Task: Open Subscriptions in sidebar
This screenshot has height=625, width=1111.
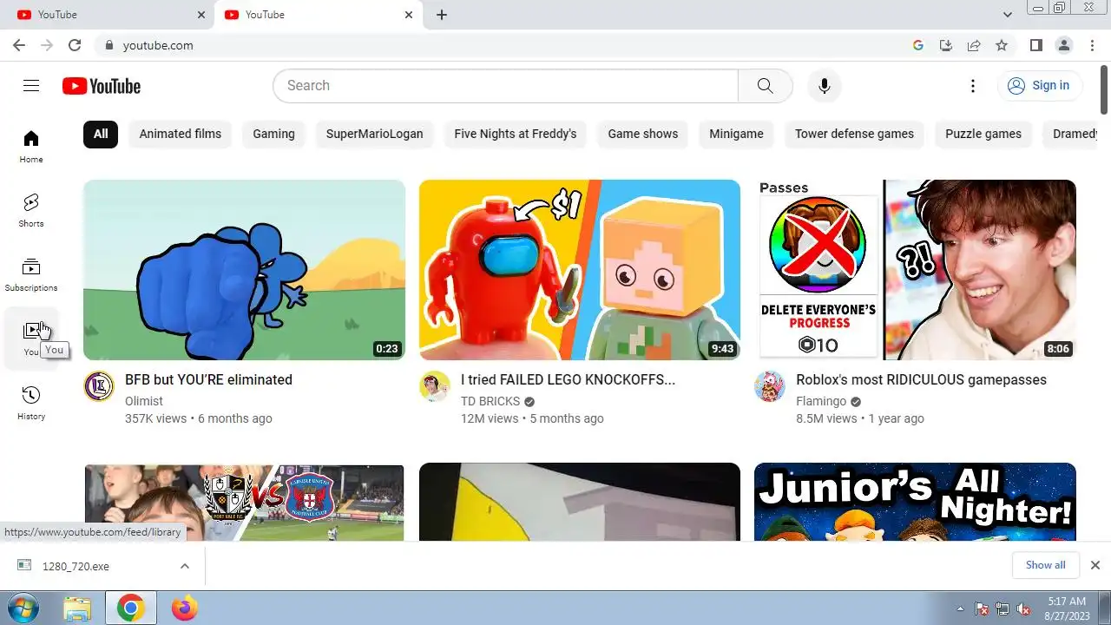Action: point(31,275)
